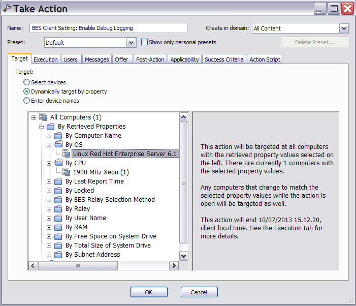
Task: Choose Dynamically target by property option
Action: (x=26, y=91)
